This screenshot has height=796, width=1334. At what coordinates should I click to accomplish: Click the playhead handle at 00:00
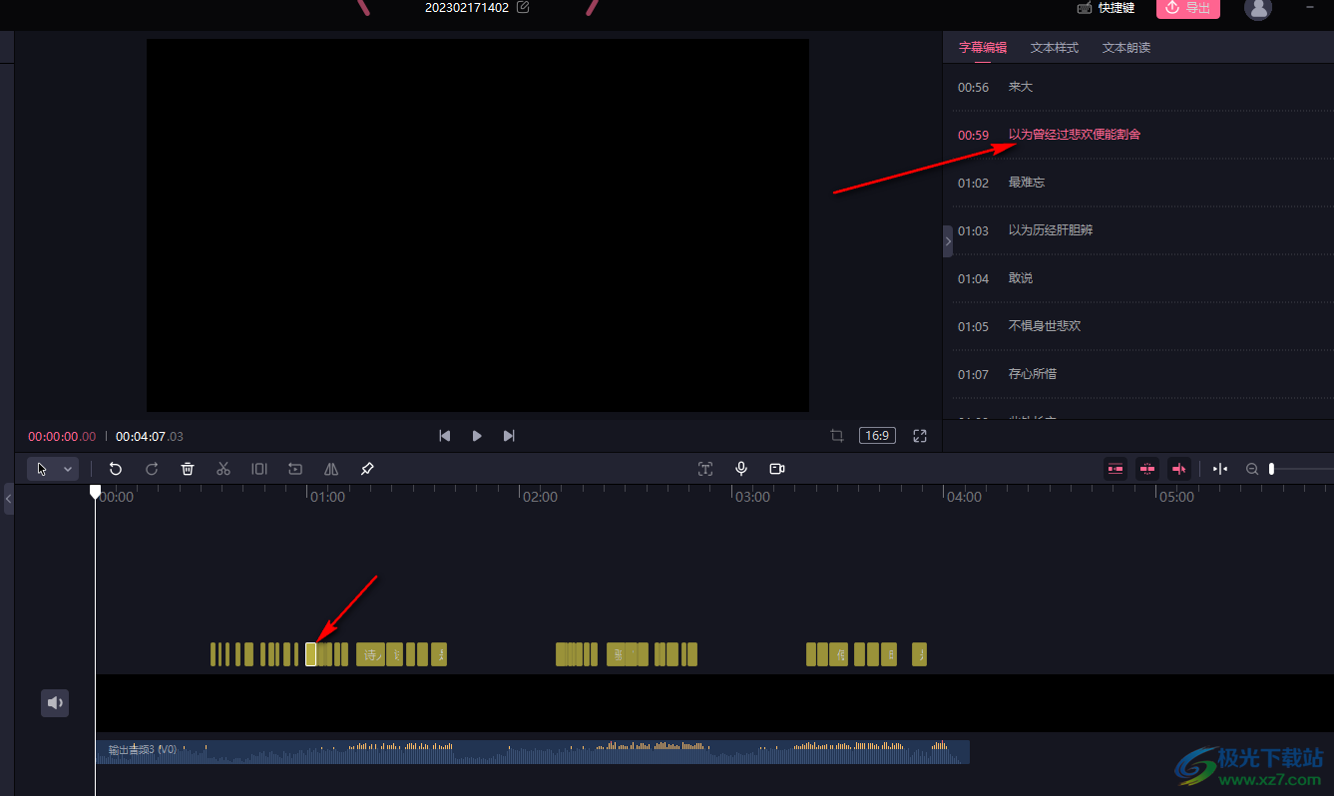(x=95, y=492)
